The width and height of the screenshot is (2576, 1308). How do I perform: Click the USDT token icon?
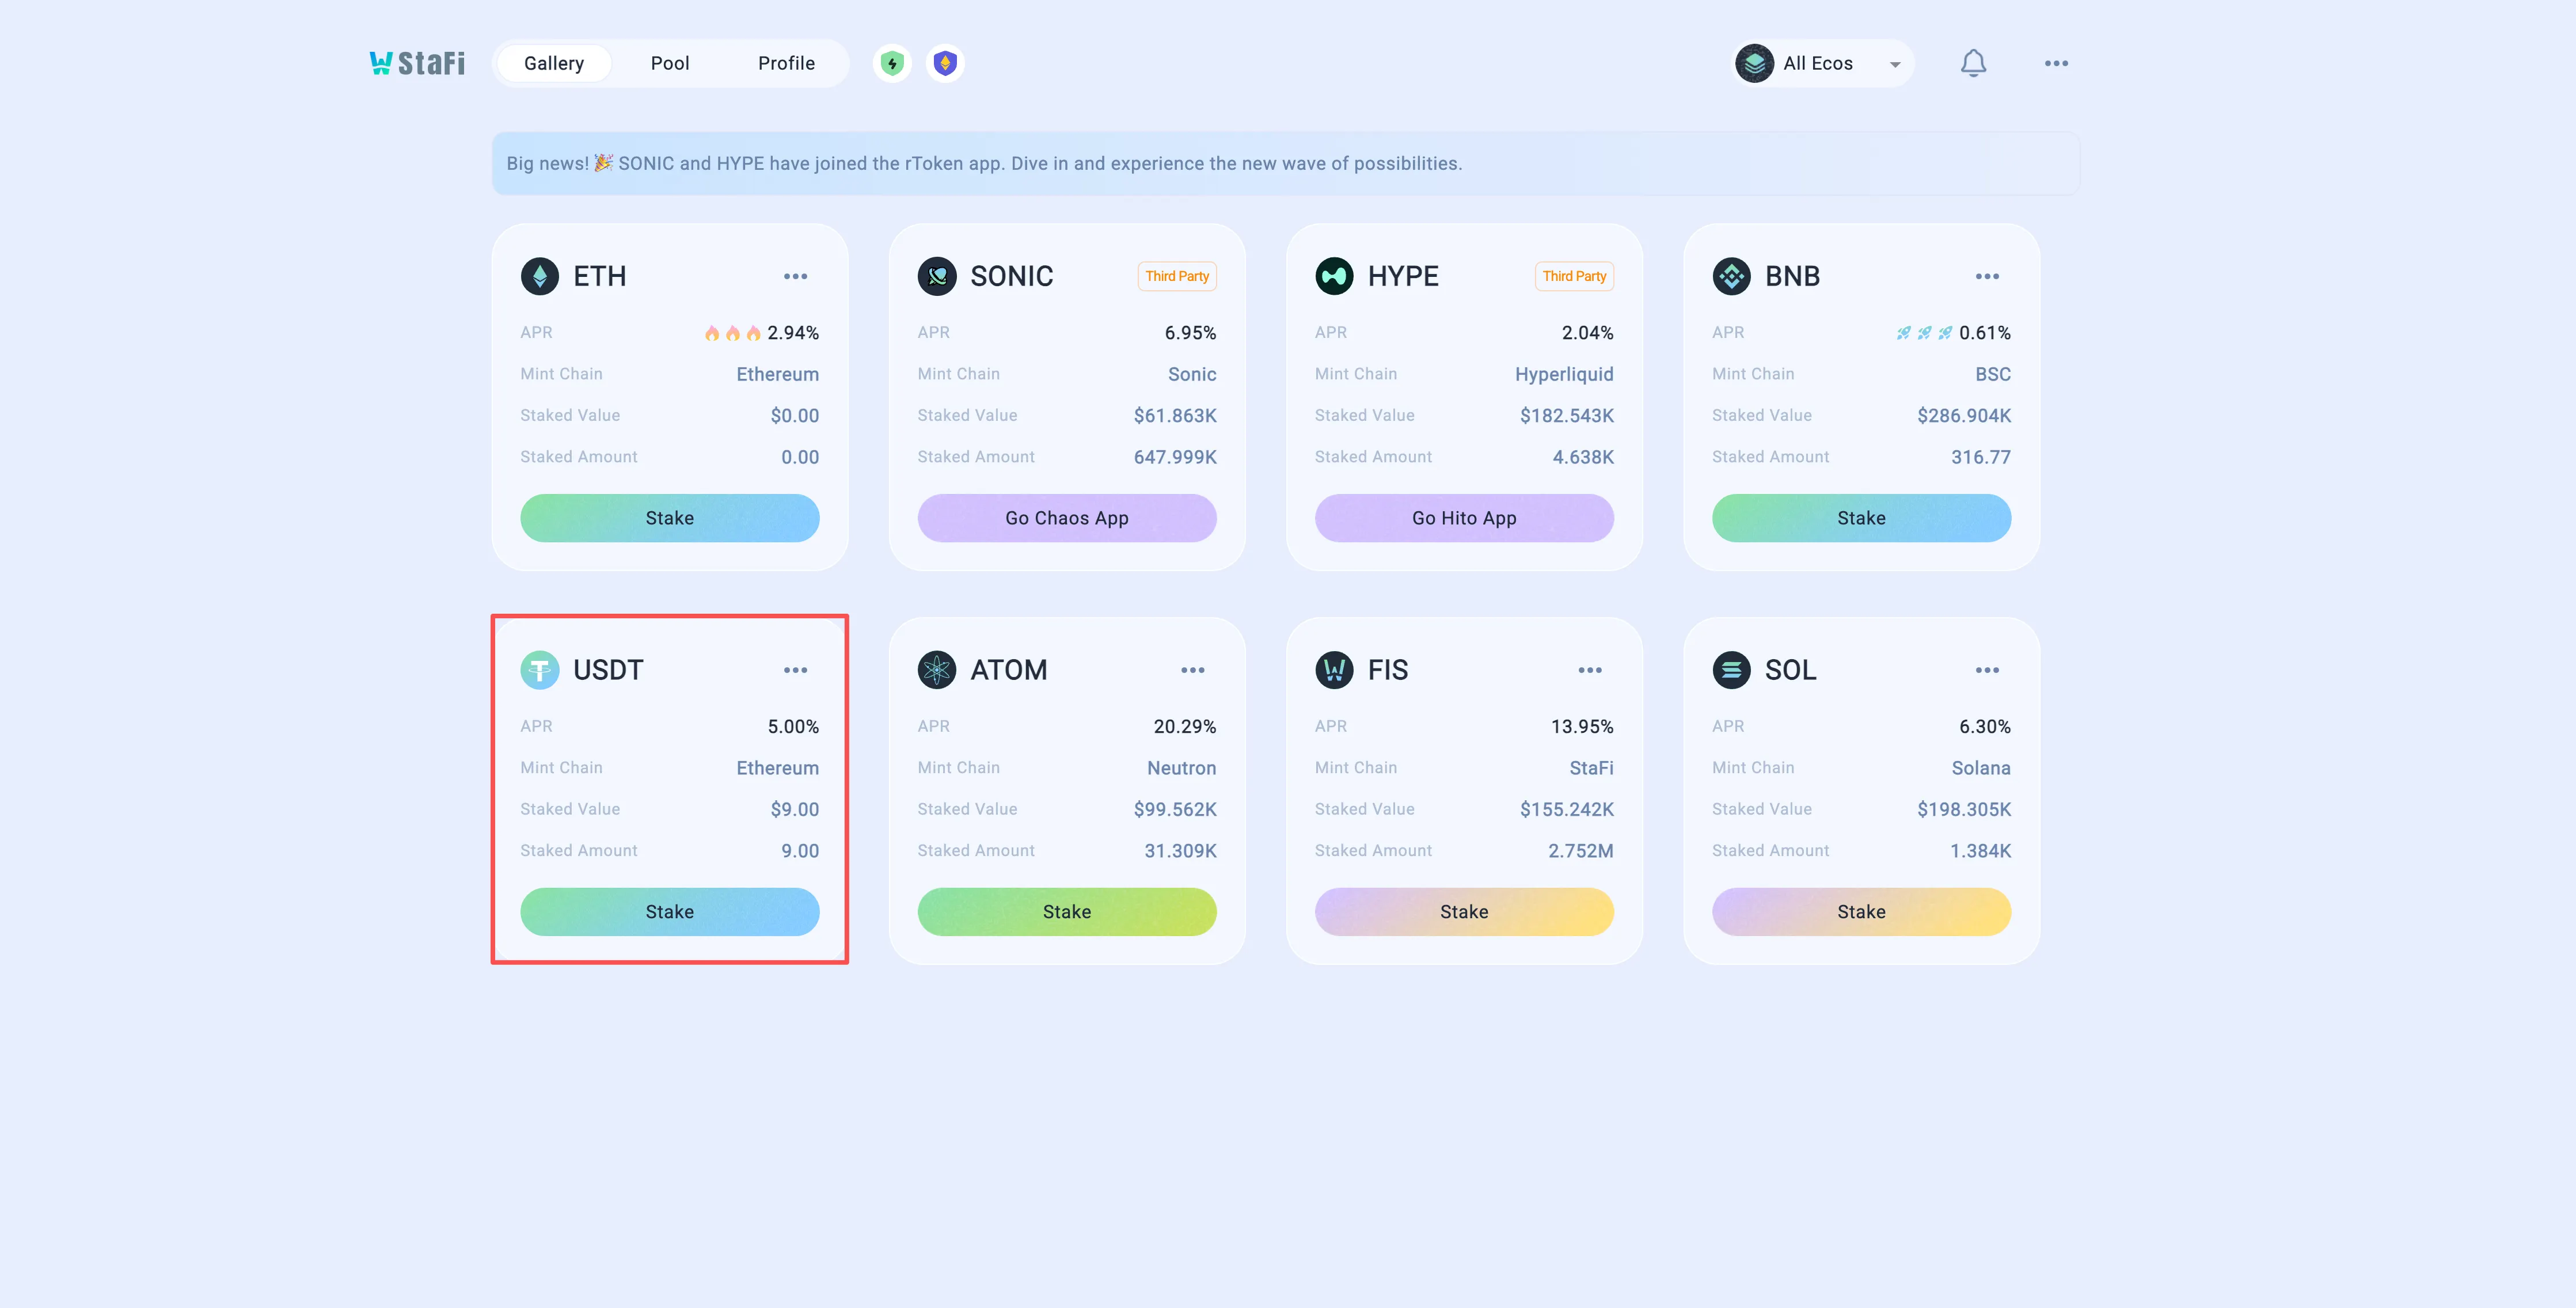tap(540, 670)
